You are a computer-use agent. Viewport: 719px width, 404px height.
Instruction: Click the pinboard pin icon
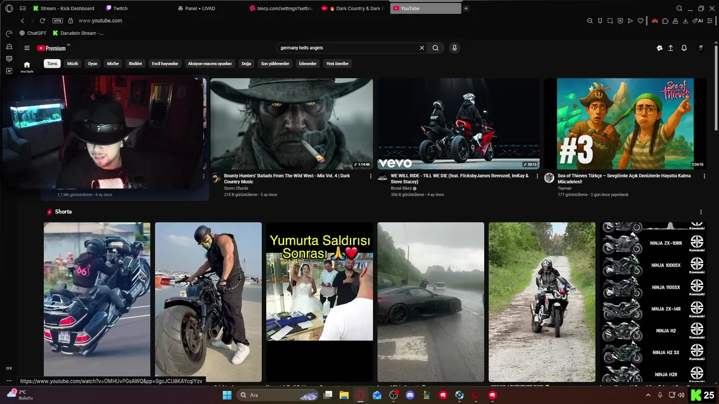600,21
